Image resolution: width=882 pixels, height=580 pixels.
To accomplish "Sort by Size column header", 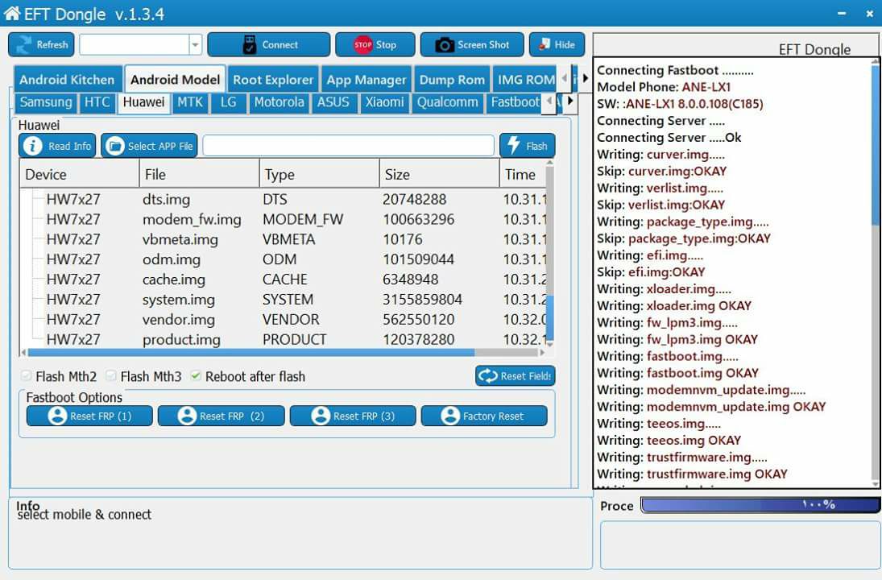I will 439,174.
